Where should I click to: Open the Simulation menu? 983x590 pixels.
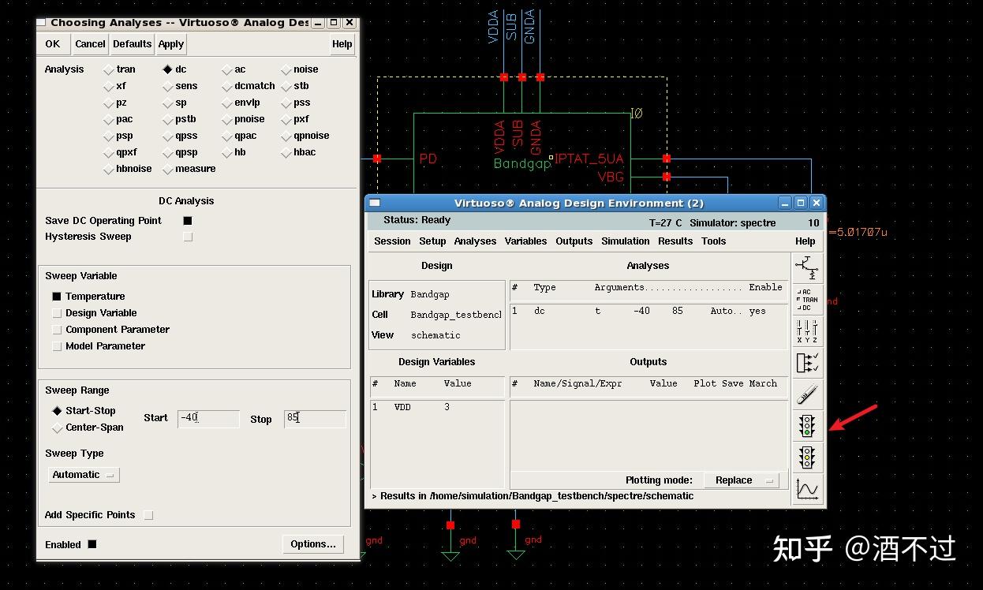coord(625,241)
